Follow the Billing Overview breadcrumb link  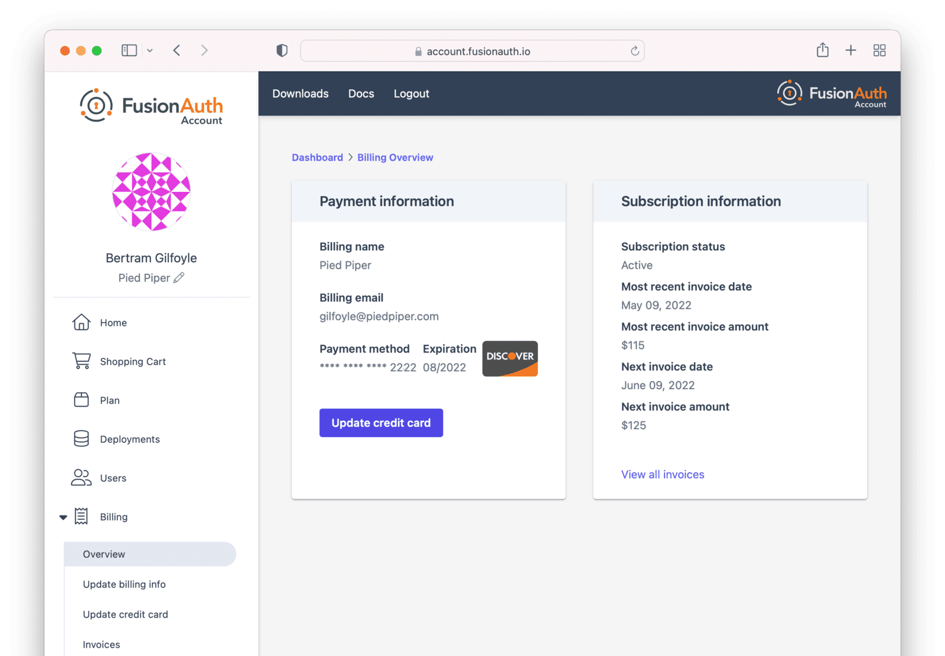click(395, 158)
